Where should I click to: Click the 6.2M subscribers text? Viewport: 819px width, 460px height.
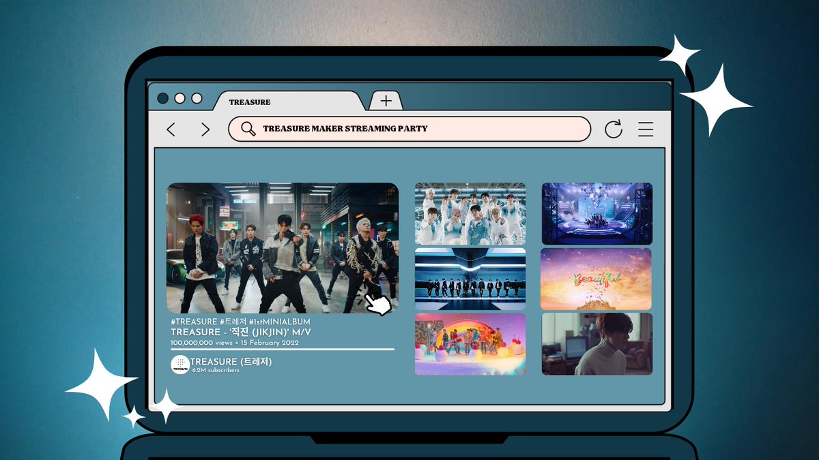click(x=216, y=370)
